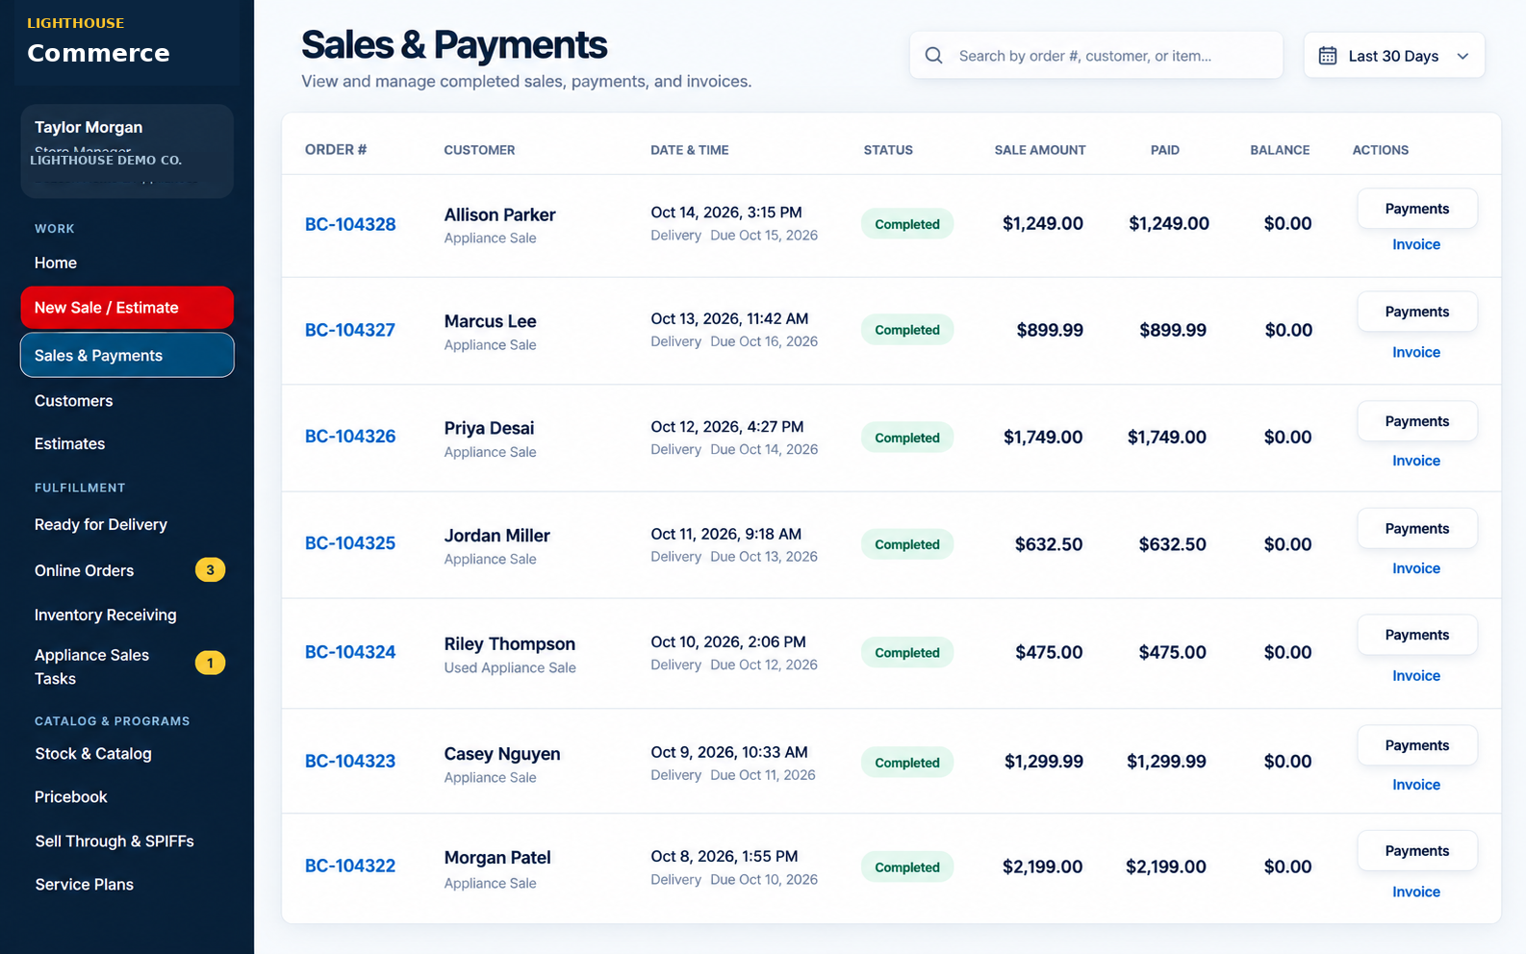The width and height of the screenshot is (1526, 954).
Task: Open Customers in the sidebar
Action: tap(74, 401)
